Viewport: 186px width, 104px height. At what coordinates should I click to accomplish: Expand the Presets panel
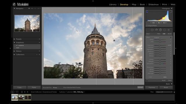pos(14,39)
